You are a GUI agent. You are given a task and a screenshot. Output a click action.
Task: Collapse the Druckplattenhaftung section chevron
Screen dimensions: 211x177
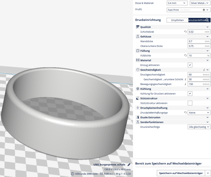(207, 108)
